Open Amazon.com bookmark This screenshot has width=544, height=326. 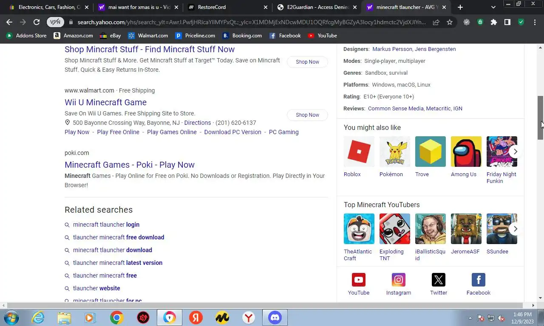click(x=73, y=36)
